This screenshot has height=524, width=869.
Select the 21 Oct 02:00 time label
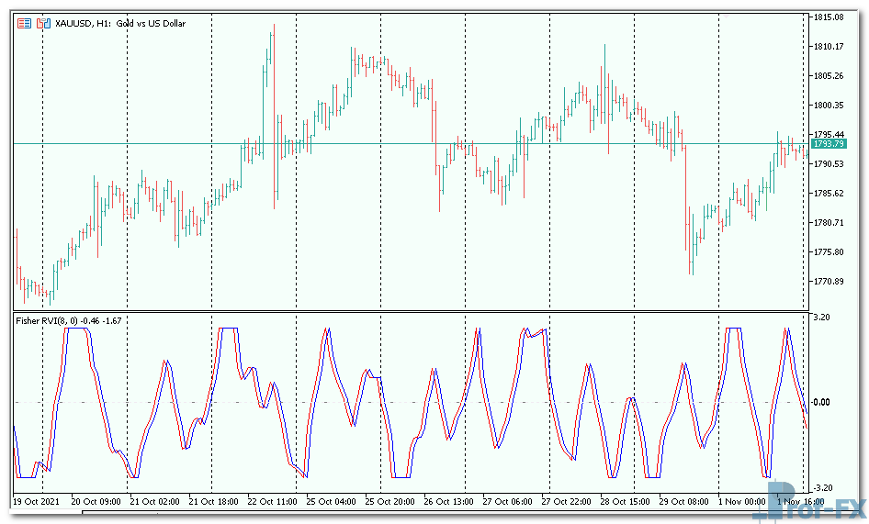pos(153,502)
